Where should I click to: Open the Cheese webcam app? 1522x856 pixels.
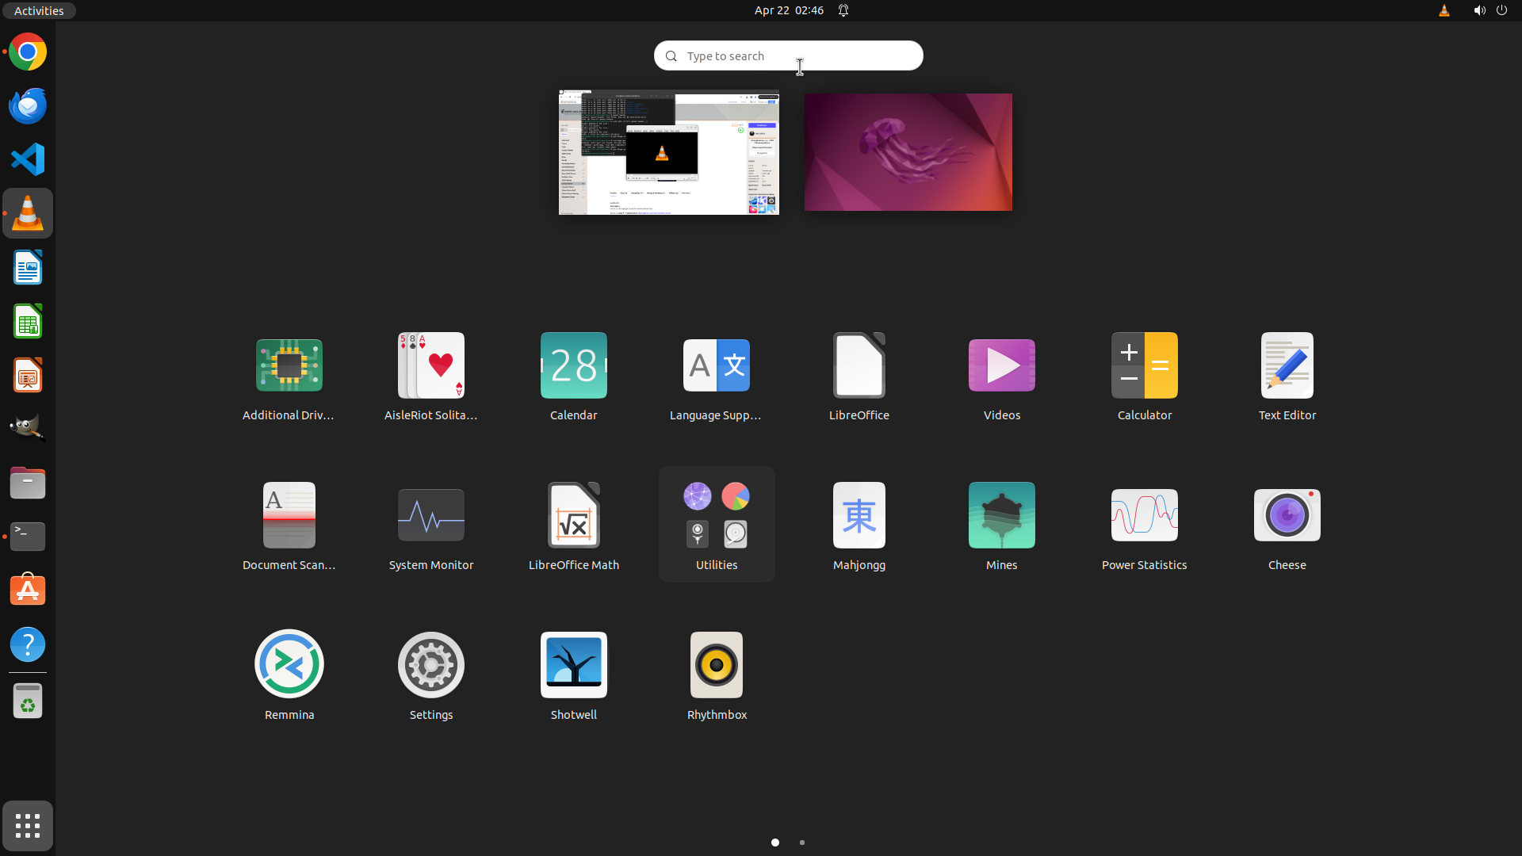tap(1287, 516)
